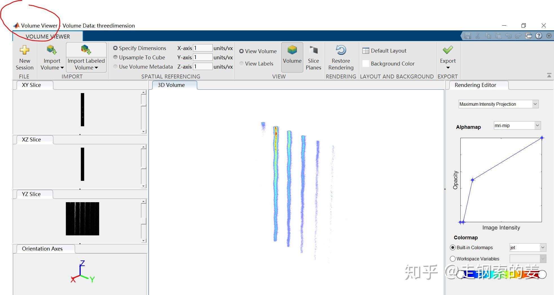Click the X-axis units input field
The width and height of the screenshot is (554, 295).
[x=203, y=48]
